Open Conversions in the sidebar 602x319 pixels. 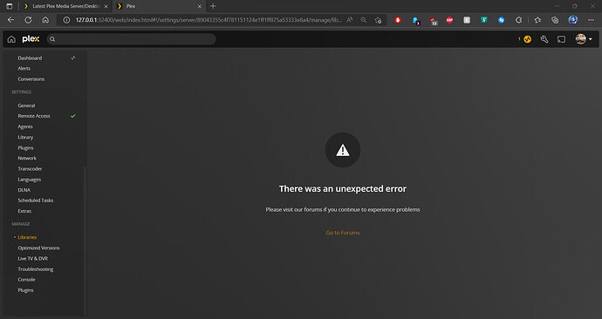tap(31, 79)
